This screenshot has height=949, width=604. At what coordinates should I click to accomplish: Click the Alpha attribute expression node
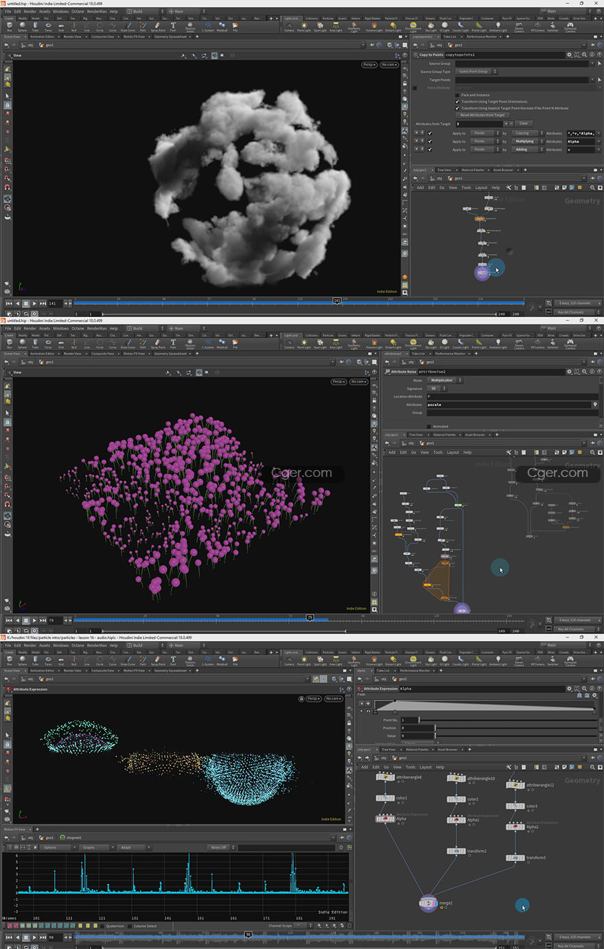click(385, 819)
